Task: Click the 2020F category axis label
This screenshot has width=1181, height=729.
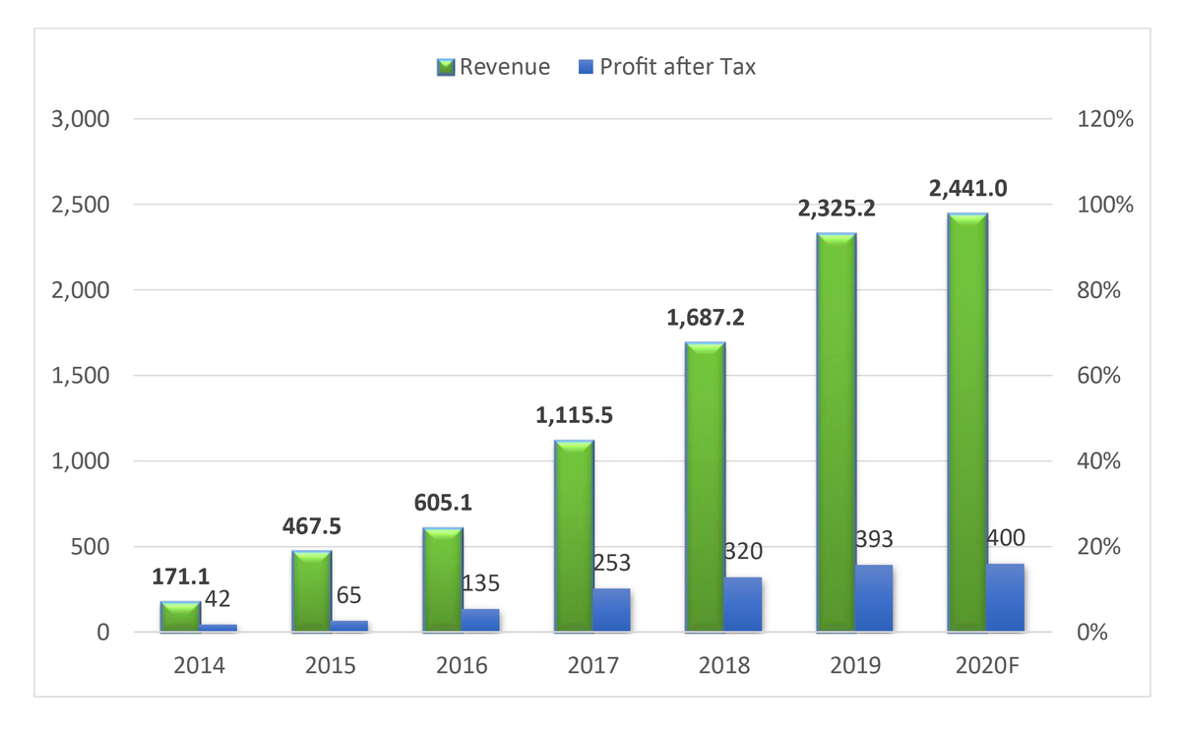Action: 985,665
